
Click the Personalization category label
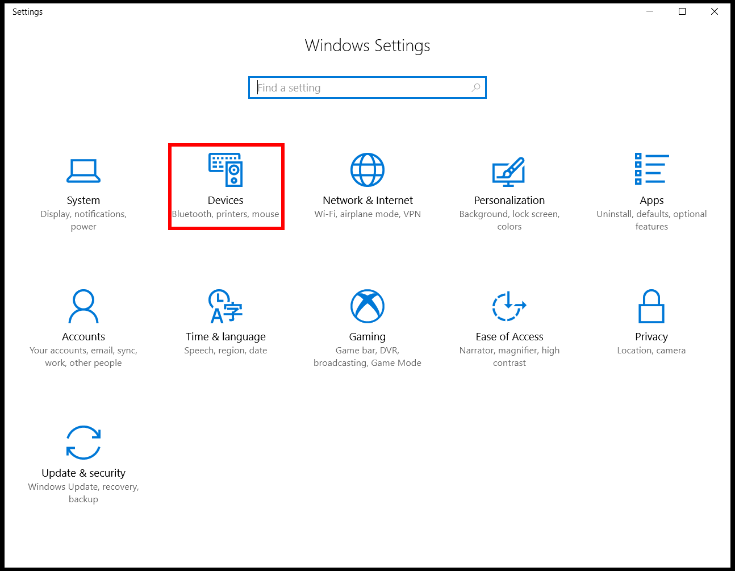coord(510,200)
